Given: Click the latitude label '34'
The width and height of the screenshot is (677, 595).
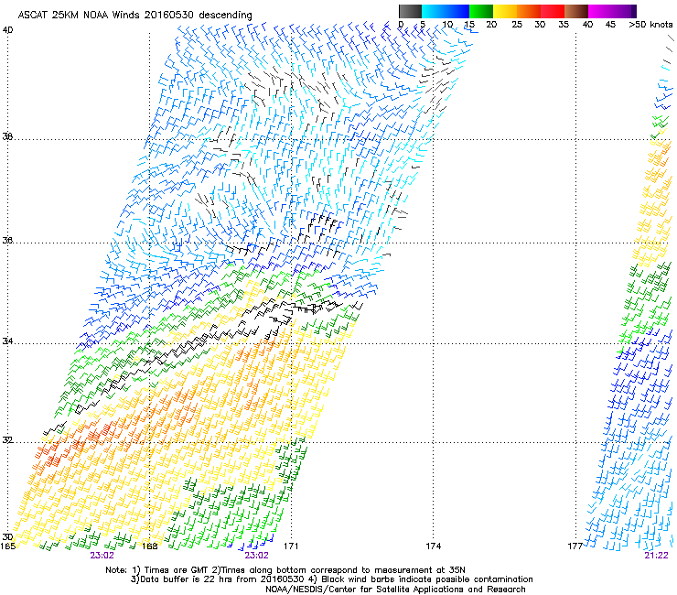Looking at the screenshot, I should tap(7, 341).
